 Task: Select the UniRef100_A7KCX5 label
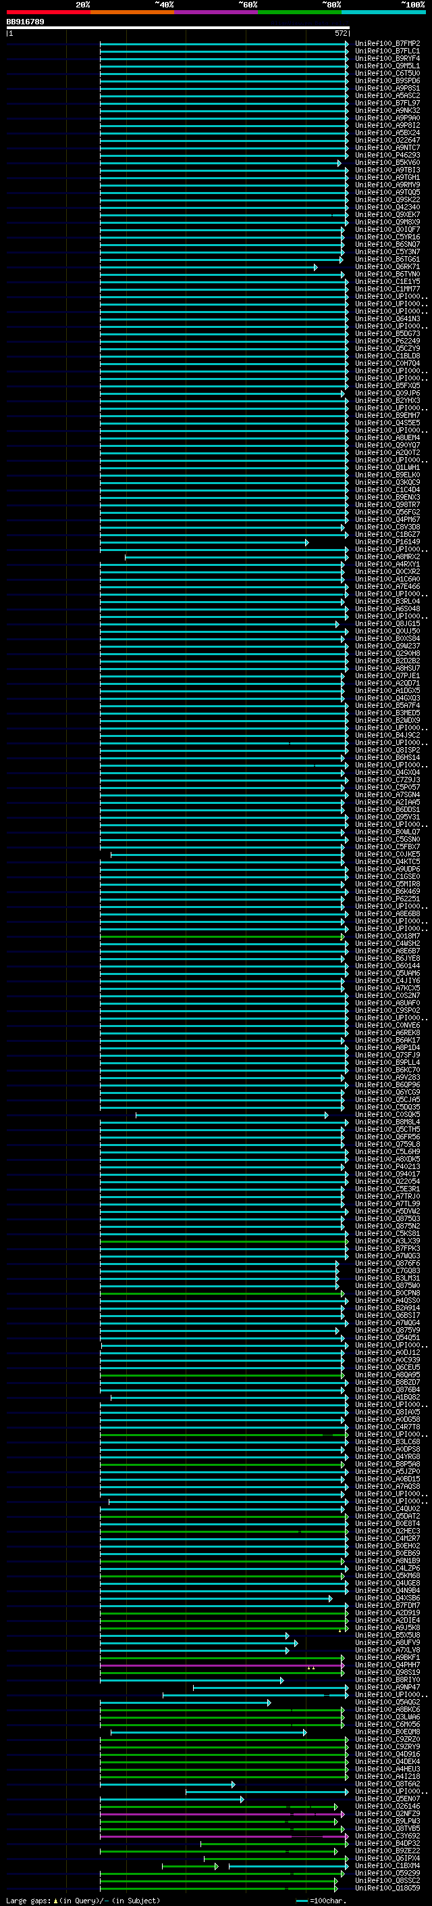(387, 988)
